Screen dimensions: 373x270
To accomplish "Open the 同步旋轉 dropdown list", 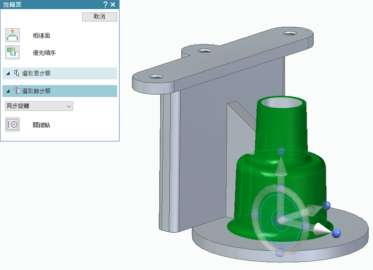I will [38, 106].
